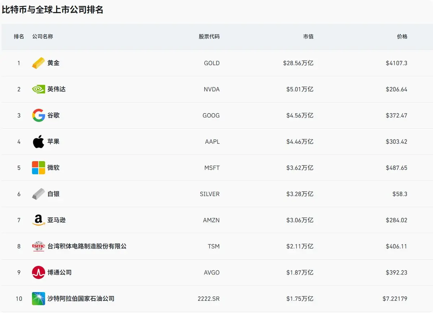This screenshot has height=313, width=433.
Task: Click the $284.02 price cell
Action: tap(397, 220)
